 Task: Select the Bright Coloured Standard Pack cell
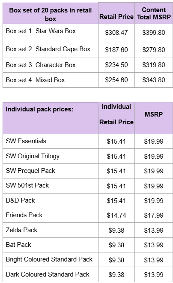(x=51, y=259)
